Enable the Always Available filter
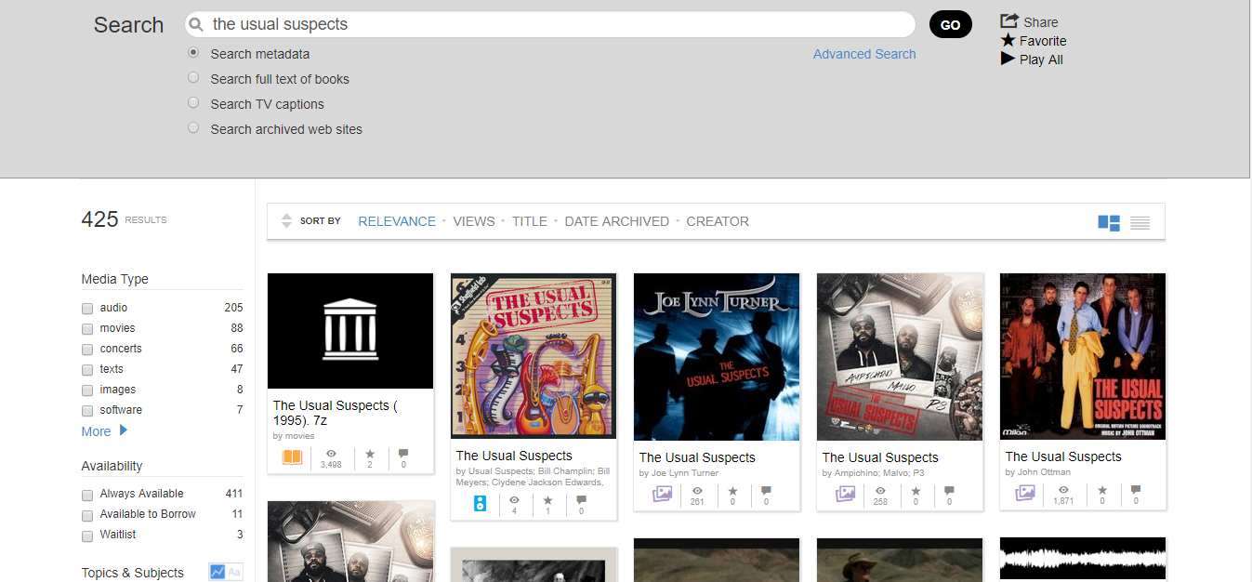 [87, 495]
